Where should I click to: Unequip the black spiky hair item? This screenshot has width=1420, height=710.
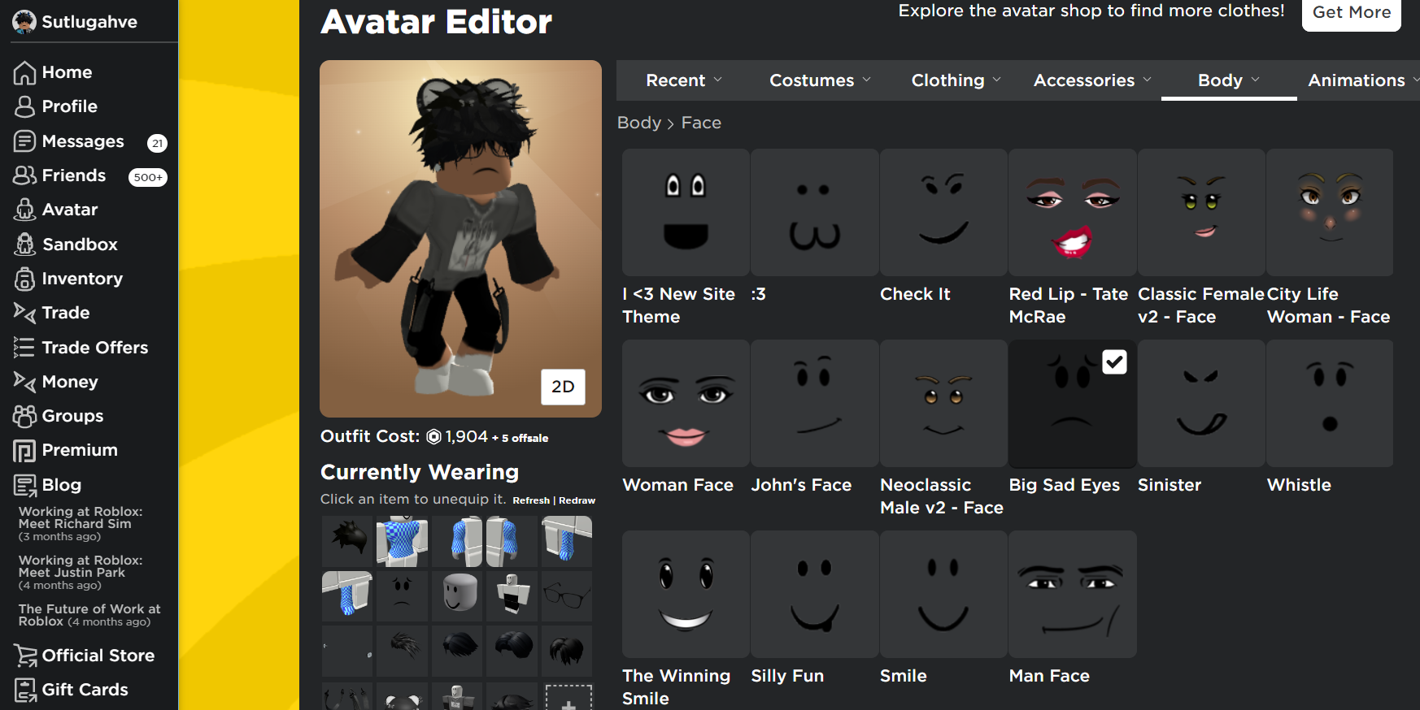click(347, 541)
